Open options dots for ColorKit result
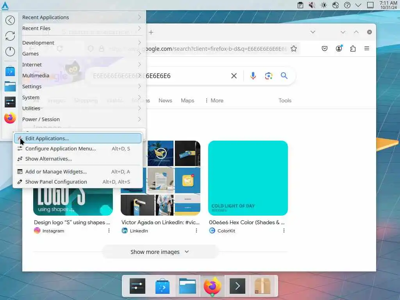The width and height of the screenshot is (400, 300). pyautogui.click(x=284, y=230)
